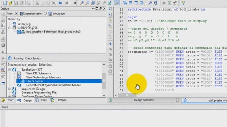Click the float arrows on Design panel
Screen dimensions: 227x127
(93, 8)
